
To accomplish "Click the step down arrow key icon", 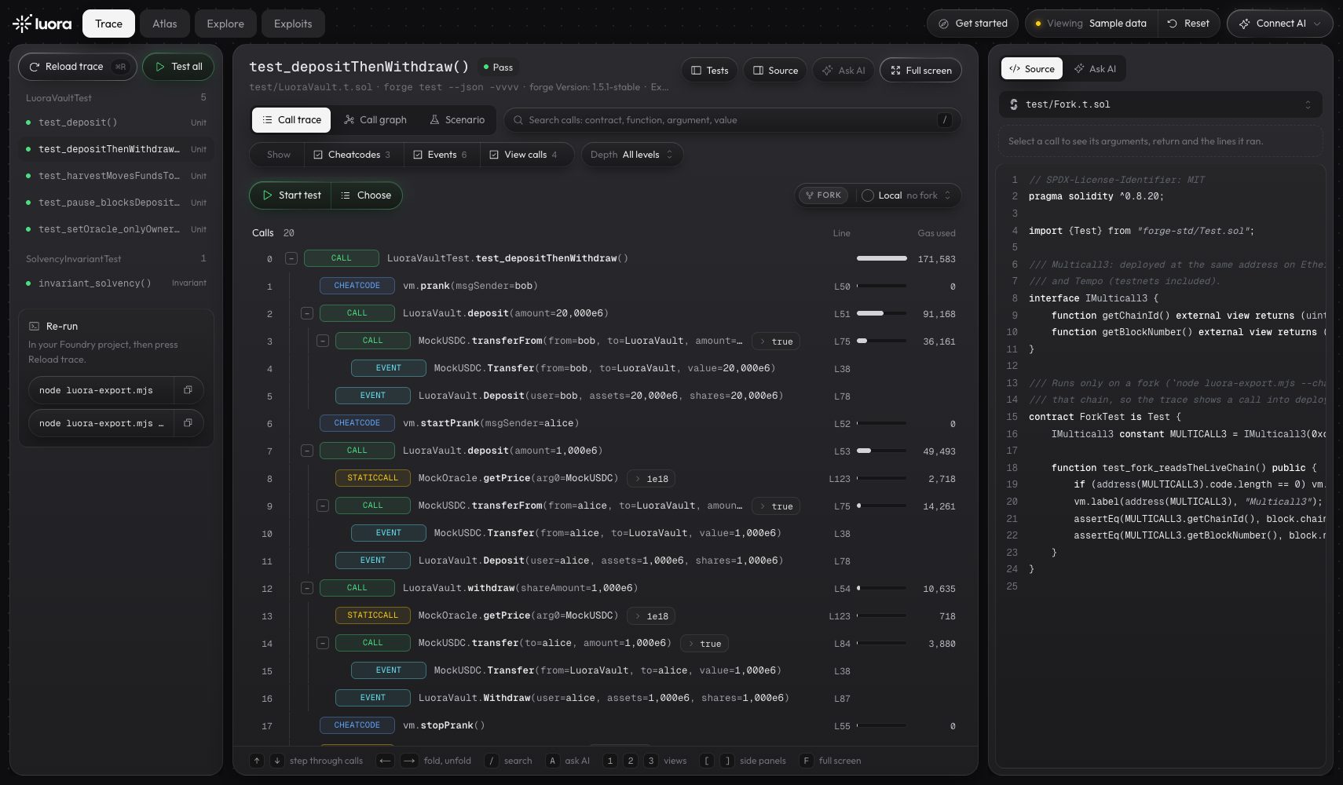I will coord(277,761).
